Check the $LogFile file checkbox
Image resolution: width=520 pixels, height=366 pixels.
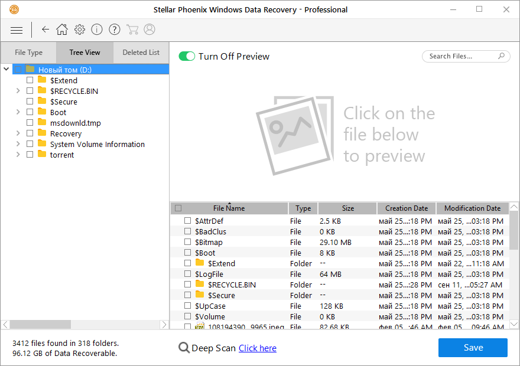[x=188, y=273]
